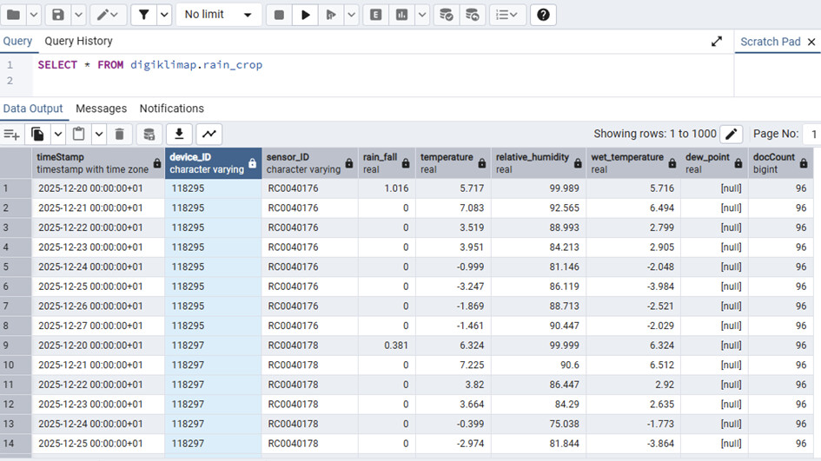Close the Scratch Pad panel
This screenshot has width=821, height=461.
[x=812, y=42]
